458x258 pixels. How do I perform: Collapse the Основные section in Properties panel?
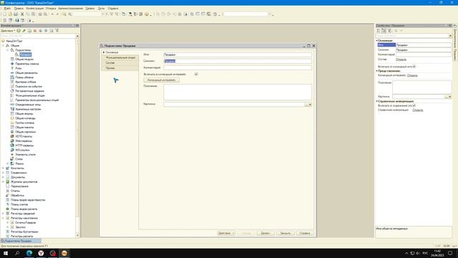point(377,40)
